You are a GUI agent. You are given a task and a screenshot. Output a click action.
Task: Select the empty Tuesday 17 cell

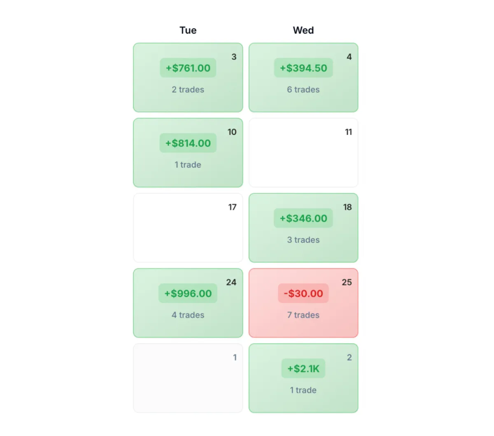[x=188, y=228]
